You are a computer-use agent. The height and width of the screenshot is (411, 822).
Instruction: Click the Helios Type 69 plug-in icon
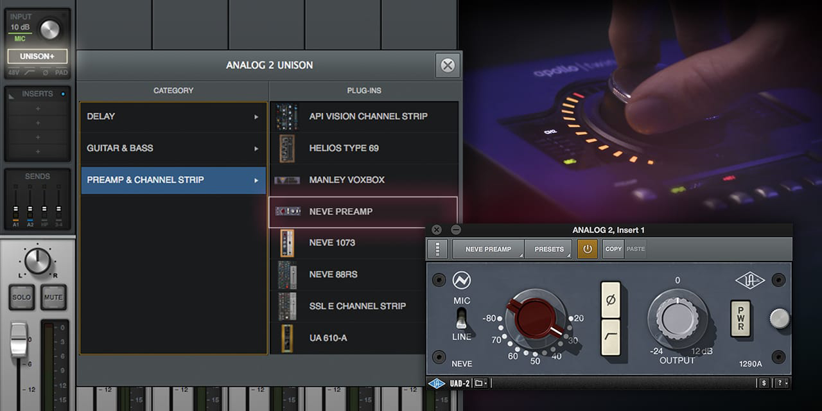tap(287, 148)
